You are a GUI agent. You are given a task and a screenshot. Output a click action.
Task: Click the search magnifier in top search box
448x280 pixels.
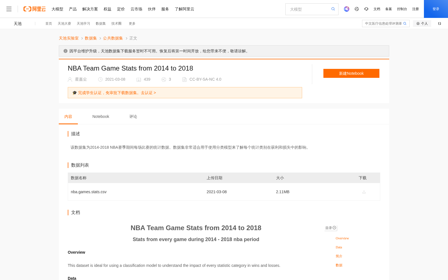(x=333, y=9)
